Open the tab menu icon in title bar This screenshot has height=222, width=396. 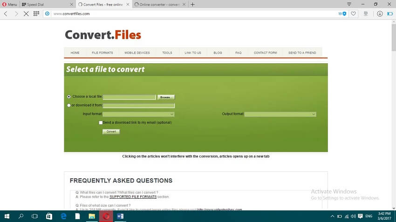[349, 4]
